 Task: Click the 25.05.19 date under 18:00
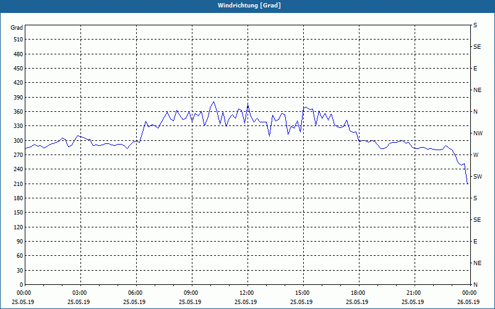point(357,302)
